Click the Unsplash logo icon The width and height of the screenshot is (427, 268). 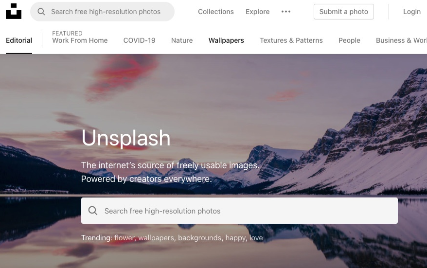14,12
